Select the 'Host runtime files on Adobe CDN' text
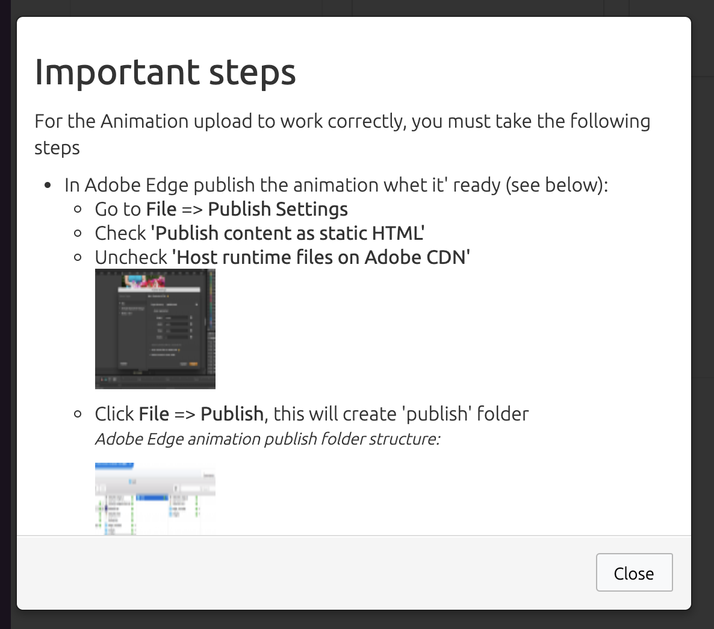The image size is (714, 629). [321, 257]
